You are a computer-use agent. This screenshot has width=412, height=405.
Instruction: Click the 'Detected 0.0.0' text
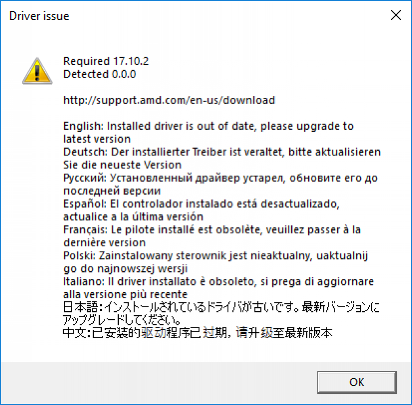point(99,74)
